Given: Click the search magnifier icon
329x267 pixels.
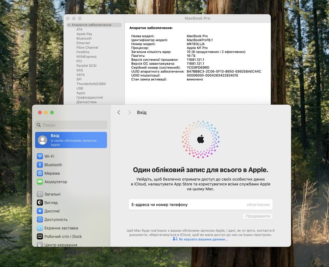Looking at the screenshot, I should click(x=39, y=125).
